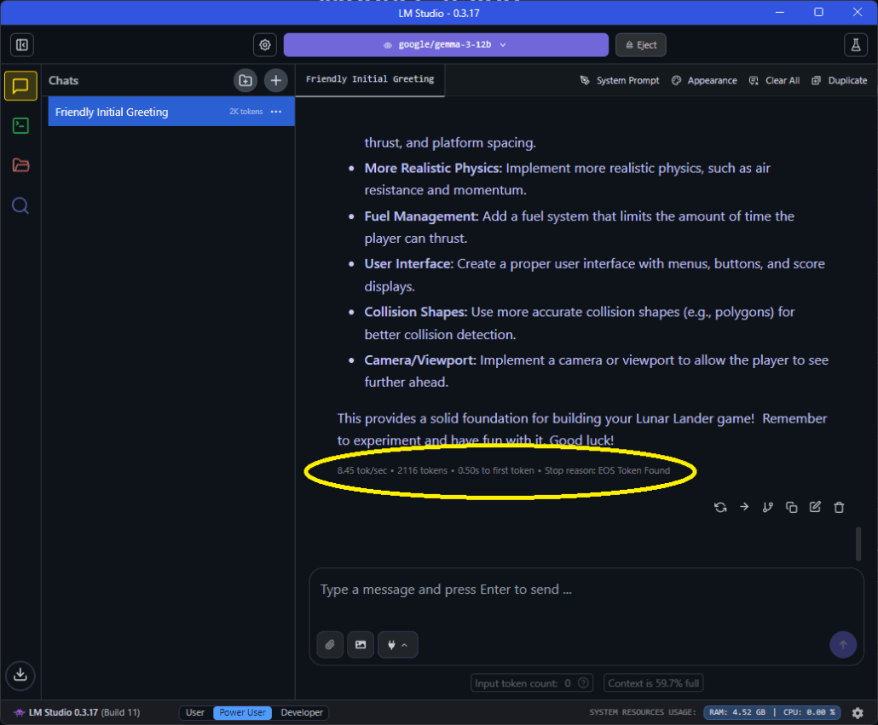This screenshot has height=725, width=878.
Task: Open the flask experimental settings panel
Action: 856,45
